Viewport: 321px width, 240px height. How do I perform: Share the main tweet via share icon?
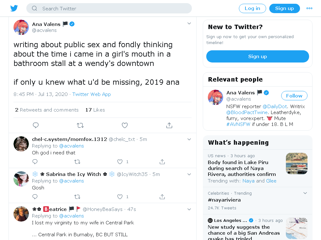[169, 125]
